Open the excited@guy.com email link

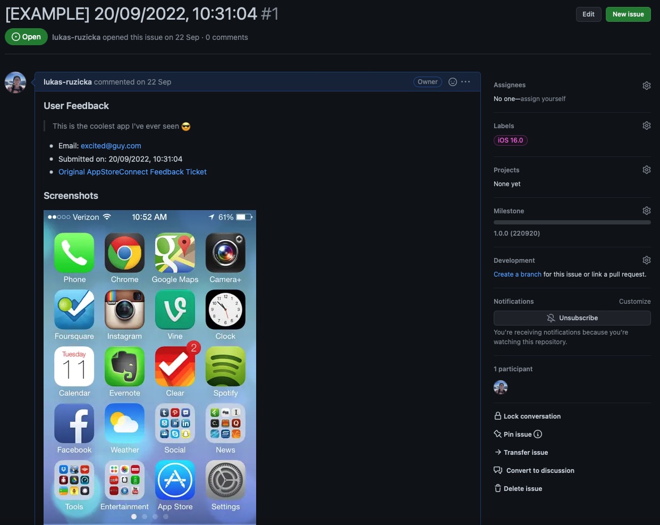(111, 146)
